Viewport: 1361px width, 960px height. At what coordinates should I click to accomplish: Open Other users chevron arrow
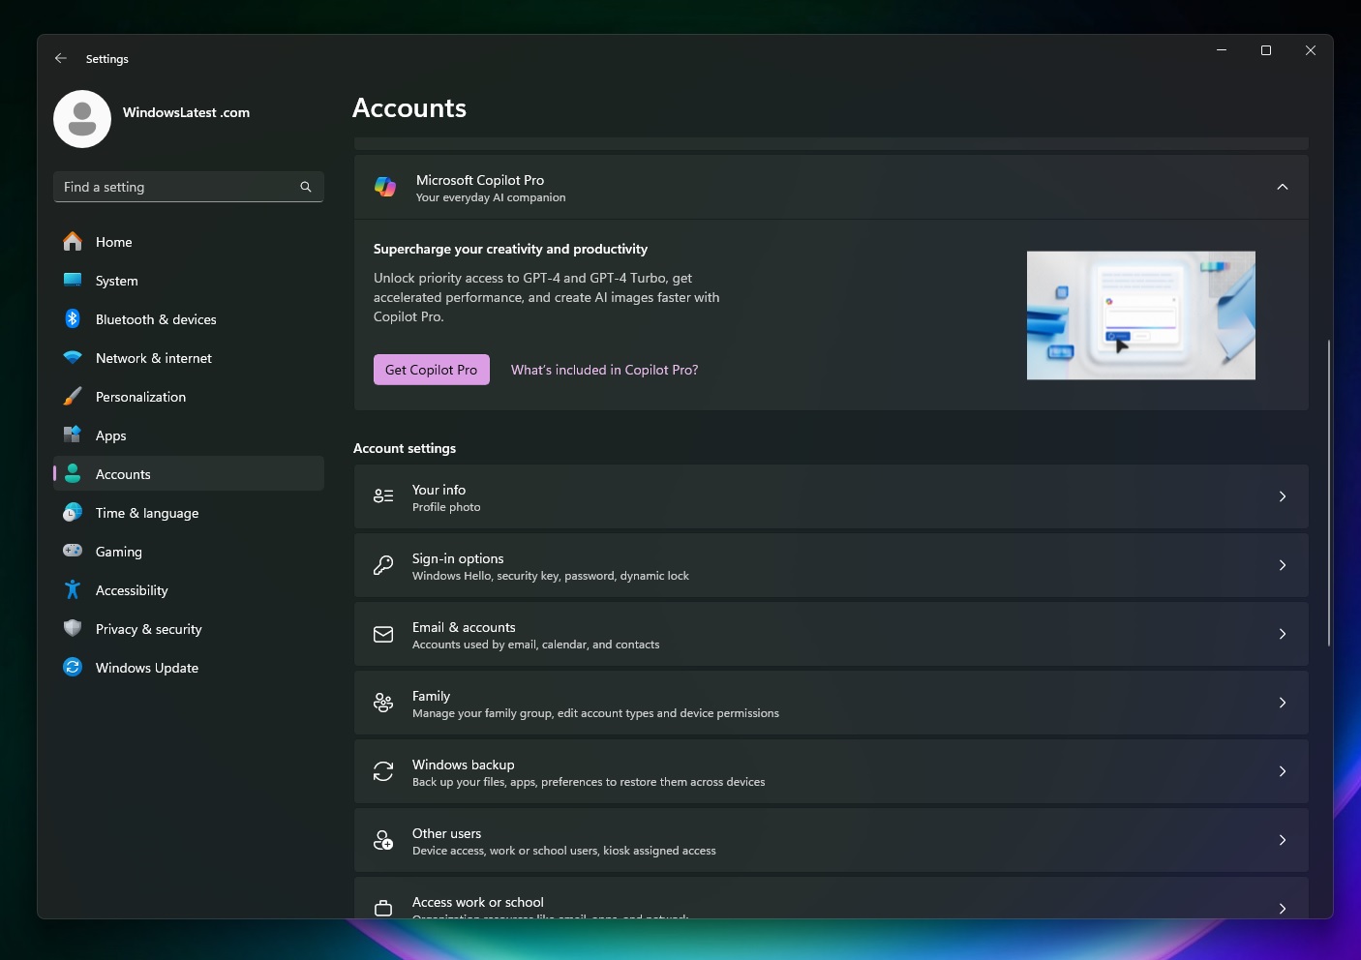tap(1283, 840)
